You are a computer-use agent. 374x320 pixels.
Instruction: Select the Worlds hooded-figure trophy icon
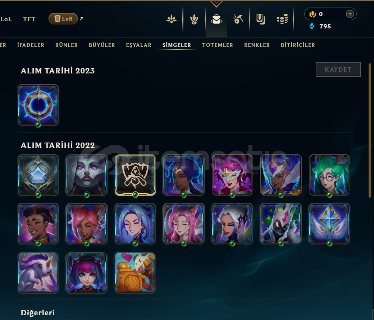click(135, 175)
